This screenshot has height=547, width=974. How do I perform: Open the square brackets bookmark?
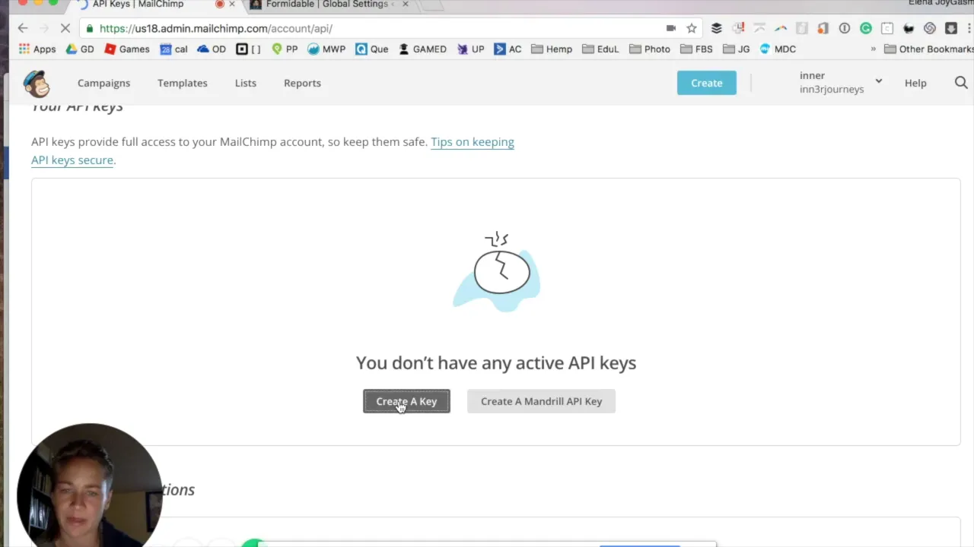[248, 49]
